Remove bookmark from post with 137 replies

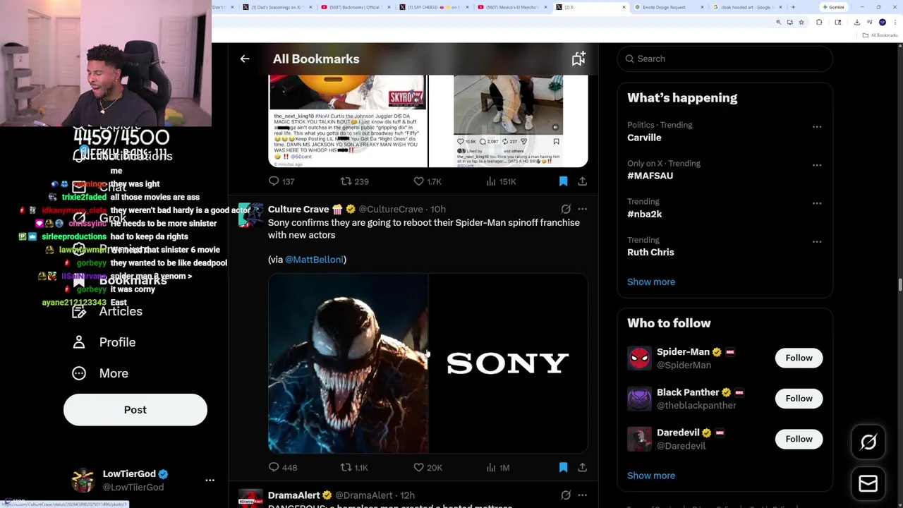tap(563, 181)
